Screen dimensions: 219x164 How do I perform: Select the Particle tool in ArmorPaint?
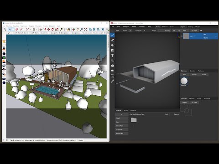pyautogui.click(x=113, y=71)
